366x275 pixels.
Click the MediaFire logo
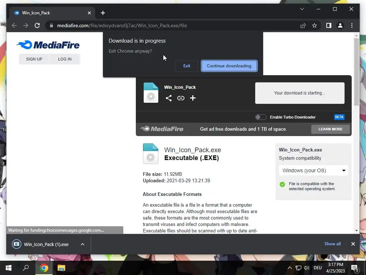point(48,45)
